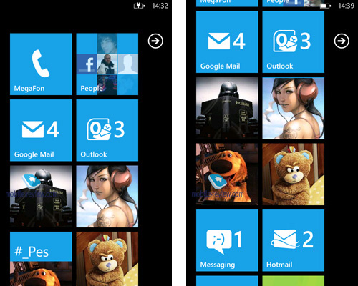Tap the teddy bear tile on right screen
Viewport: 358px width, 286px height.
point(294,174)
